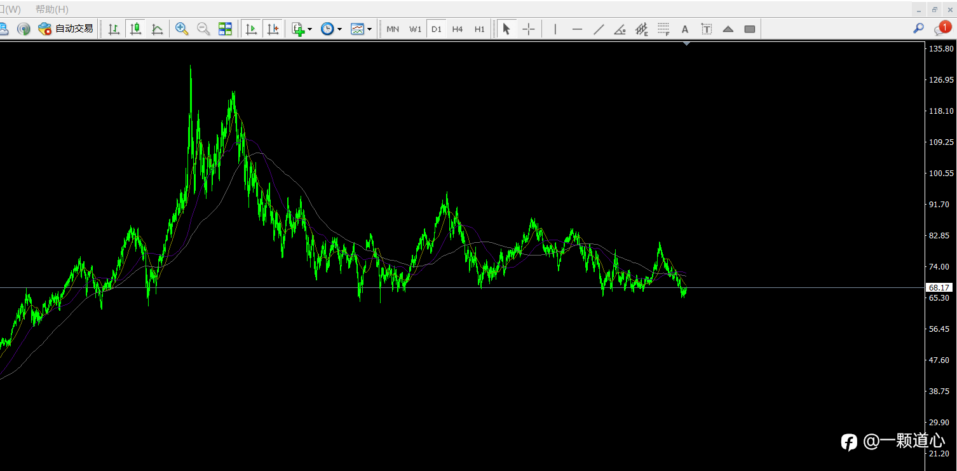
Task: Select the vertical line tool
Action: click(555, 29)
